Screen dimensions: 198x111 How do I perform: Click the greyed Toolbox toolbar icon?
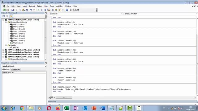[x=63, y=10]
